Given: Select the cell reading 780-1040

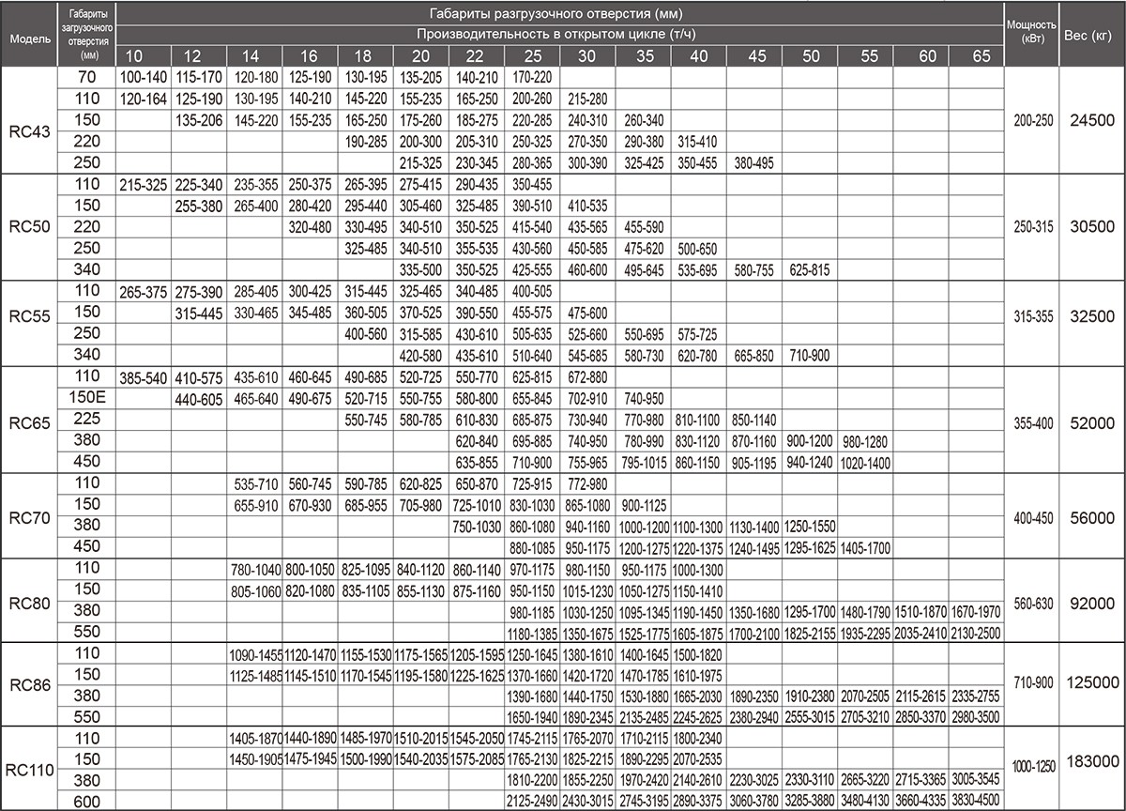Looking at the screenshot, I should (x=254, y=569).
